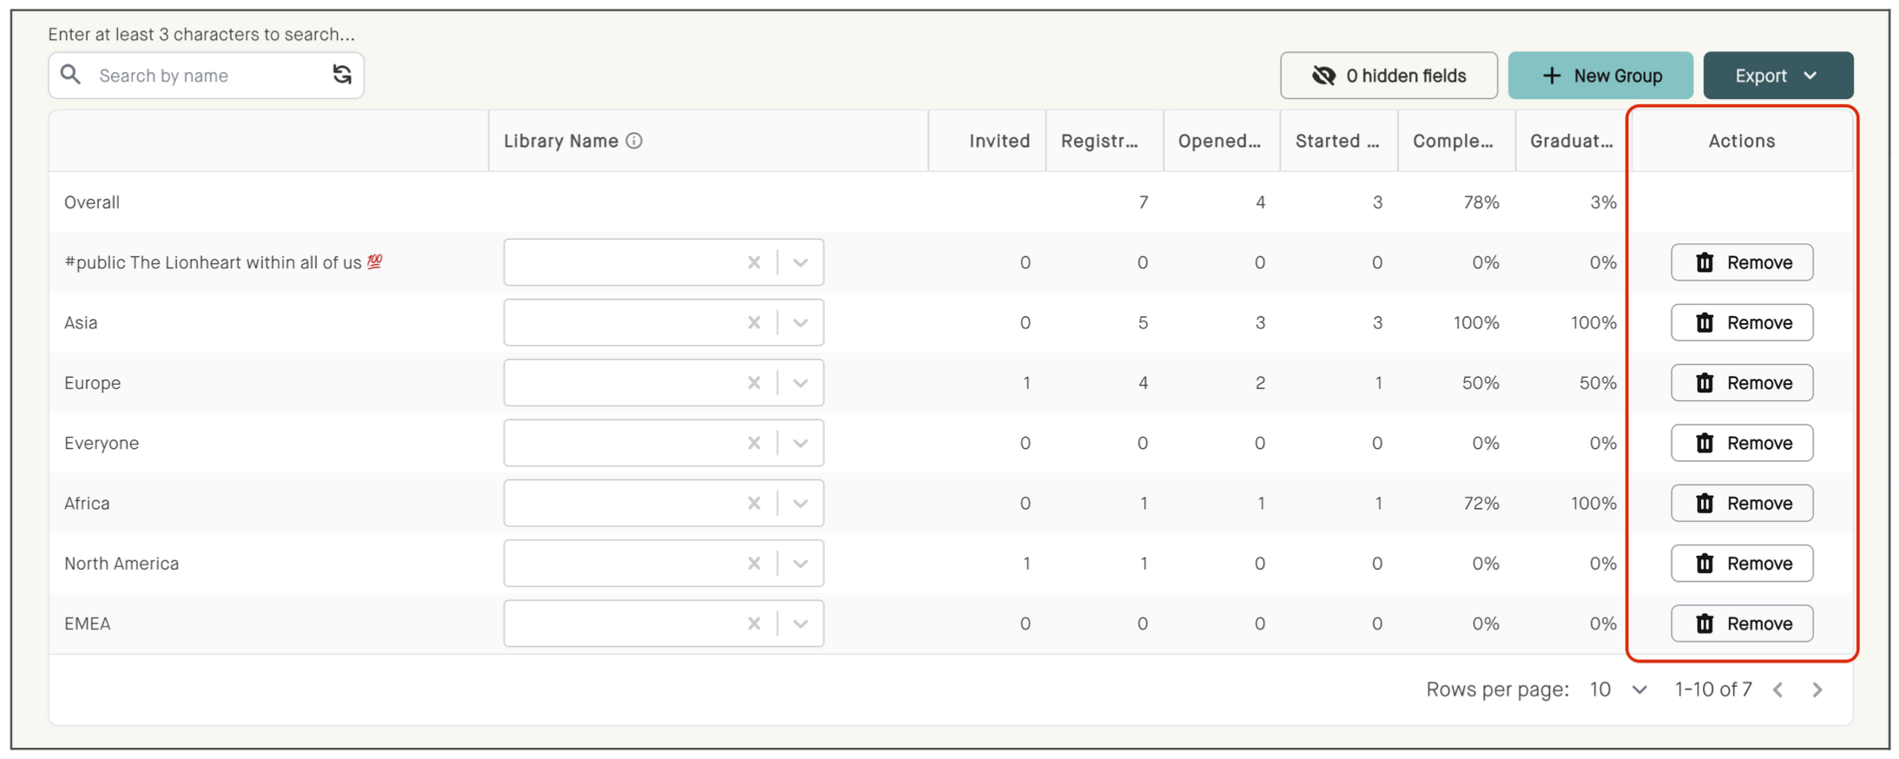This screenshot has width=1899, height=759.
Task: Clear the Library Name field for EMEA row
Action: pyautogui.click(x=754, y=624)
